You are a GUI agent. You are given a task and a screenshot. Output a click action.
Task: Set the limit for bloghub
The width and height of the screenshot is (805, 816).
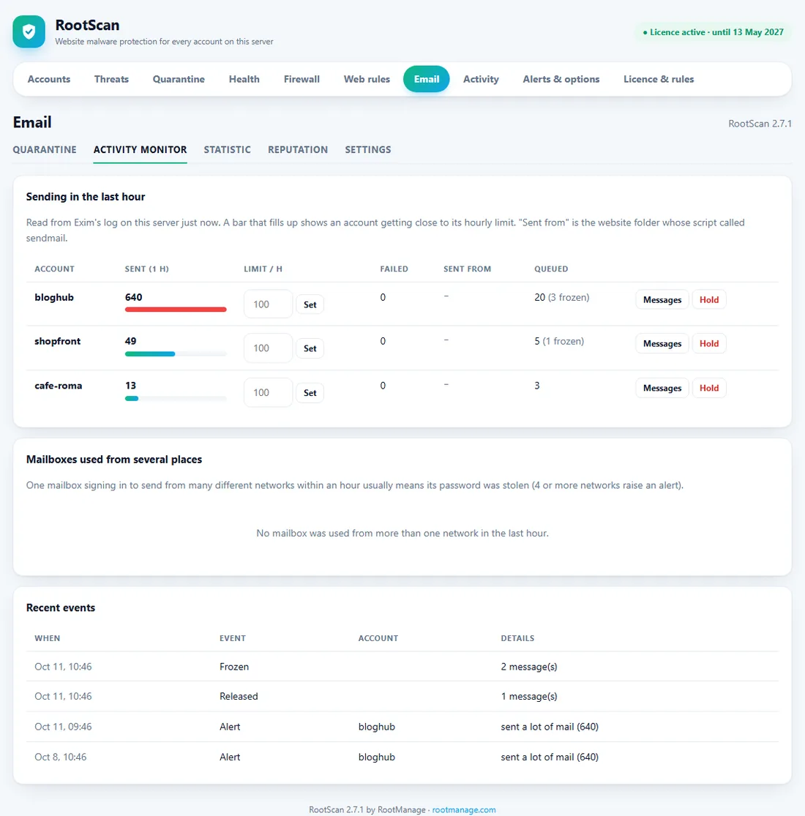click(310, 304)
